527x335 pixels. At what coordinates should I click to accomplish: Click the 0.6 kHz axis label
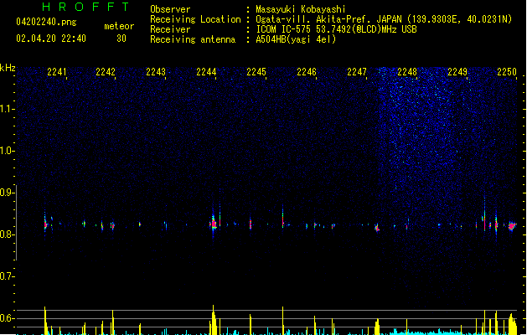coord(7,318)
